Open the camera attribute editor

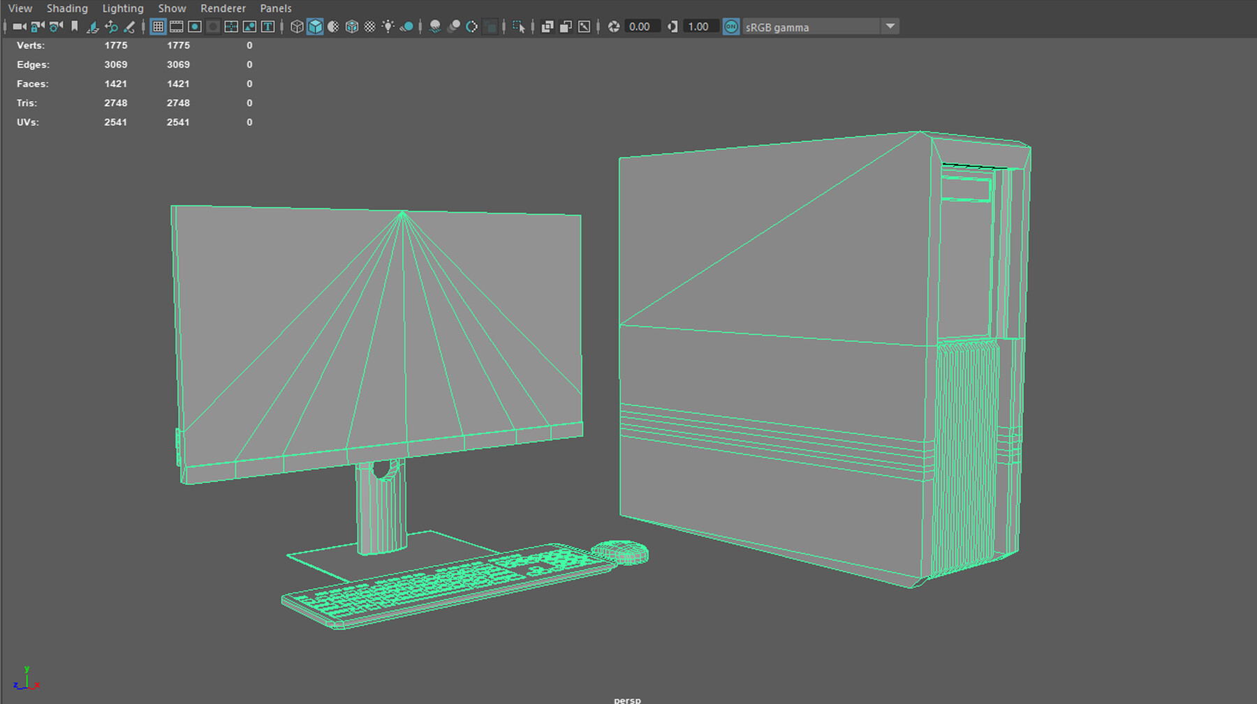point(55,27)
